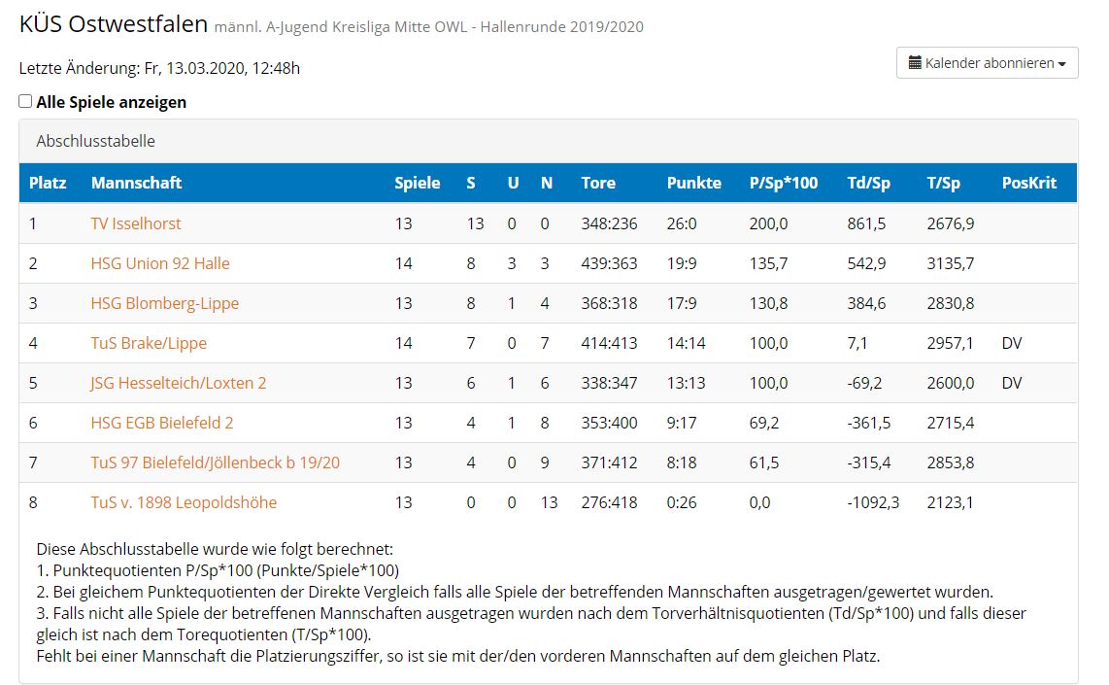
Task: Select goals value 276:418
Action: [609, 502]
